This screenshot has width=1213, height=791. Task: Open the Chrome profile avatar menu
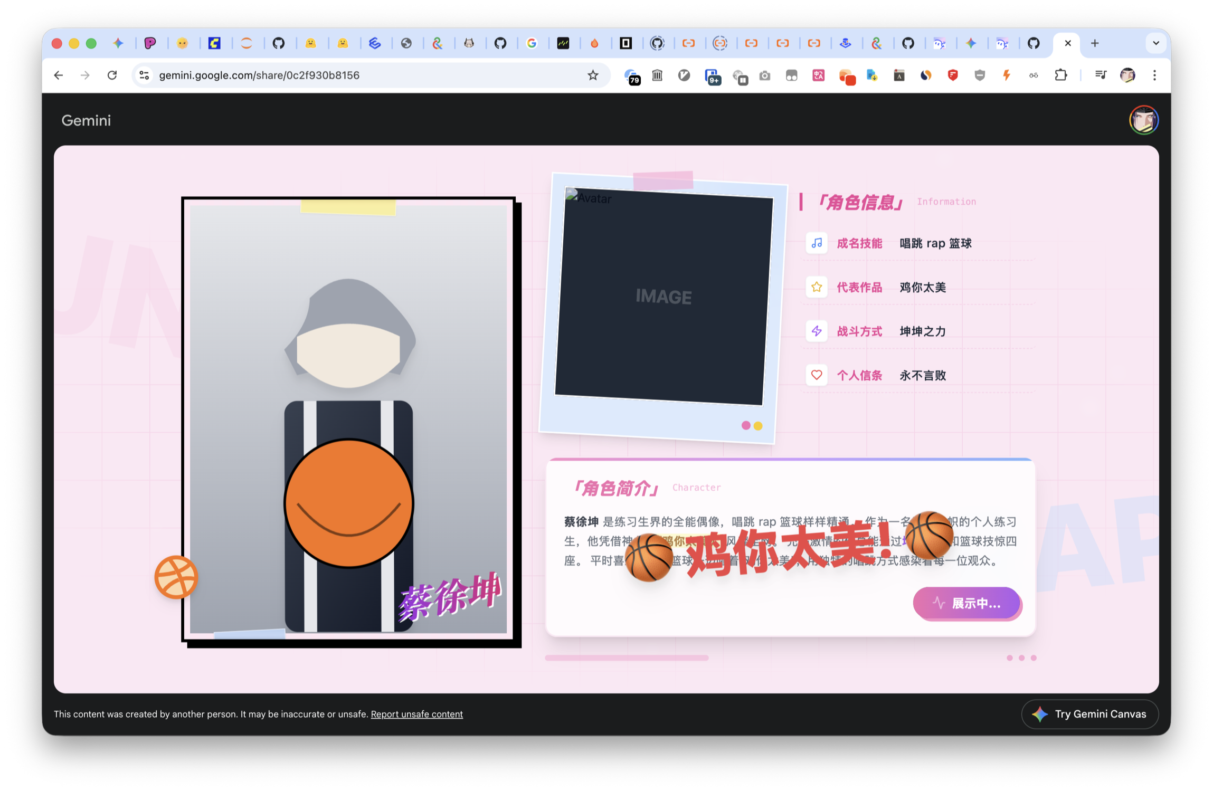tap(1127, 75)
